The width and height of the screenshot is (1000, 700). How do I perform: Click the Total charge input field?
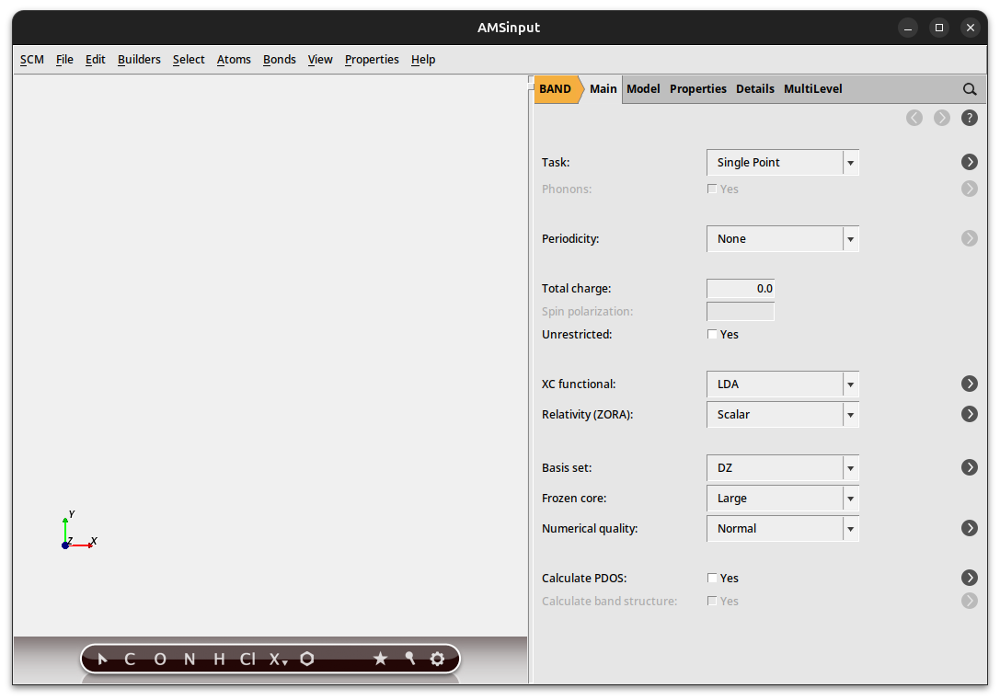tap(740, 288)
